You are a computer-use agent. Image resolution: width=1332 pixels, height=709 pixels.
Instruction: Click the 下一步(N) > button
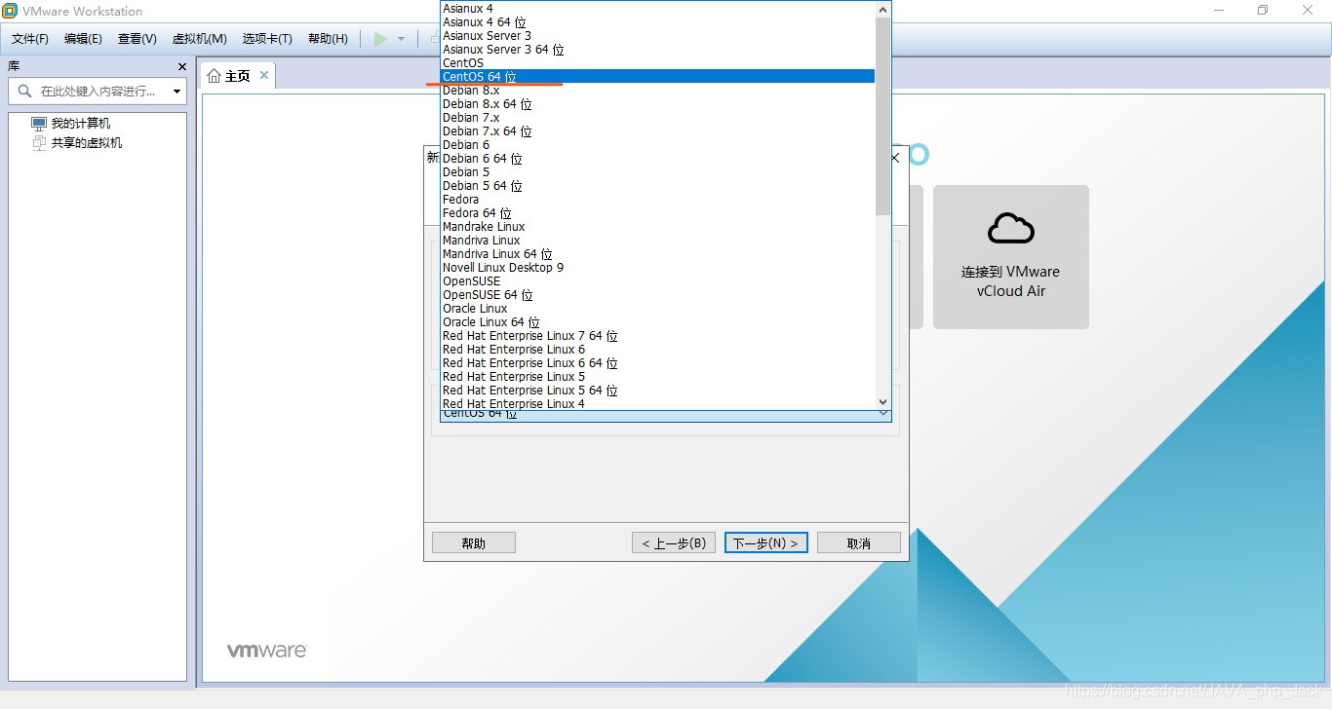click(x=765, y=542)
